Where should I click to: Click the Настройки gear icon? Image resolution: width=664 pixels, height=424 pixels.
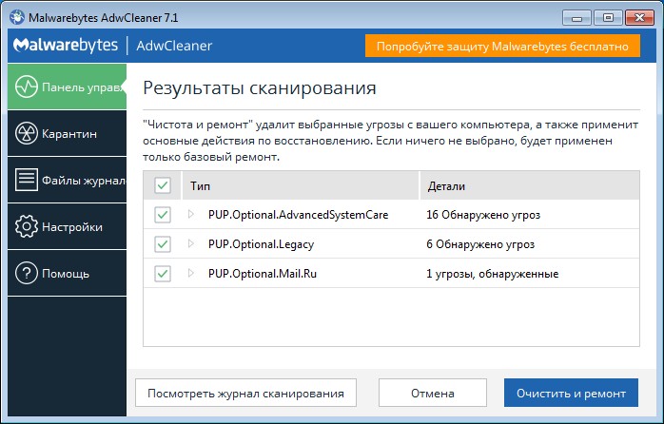point(27,226)
